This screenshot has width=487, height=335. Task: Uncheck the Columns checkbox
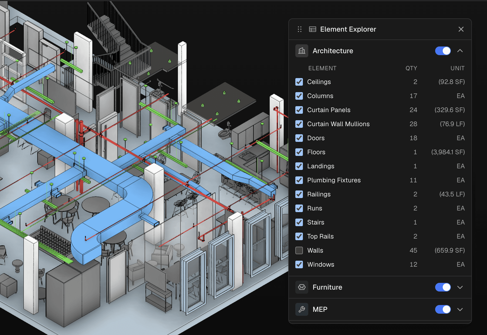[x=299, y=96]
